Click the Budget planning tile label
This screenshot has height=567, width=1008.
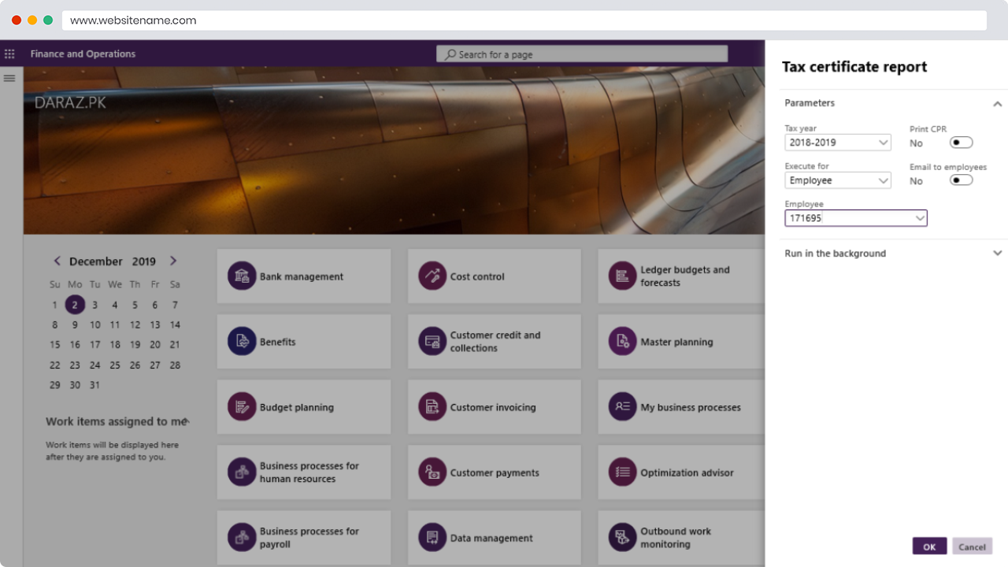tap(297, 407)
